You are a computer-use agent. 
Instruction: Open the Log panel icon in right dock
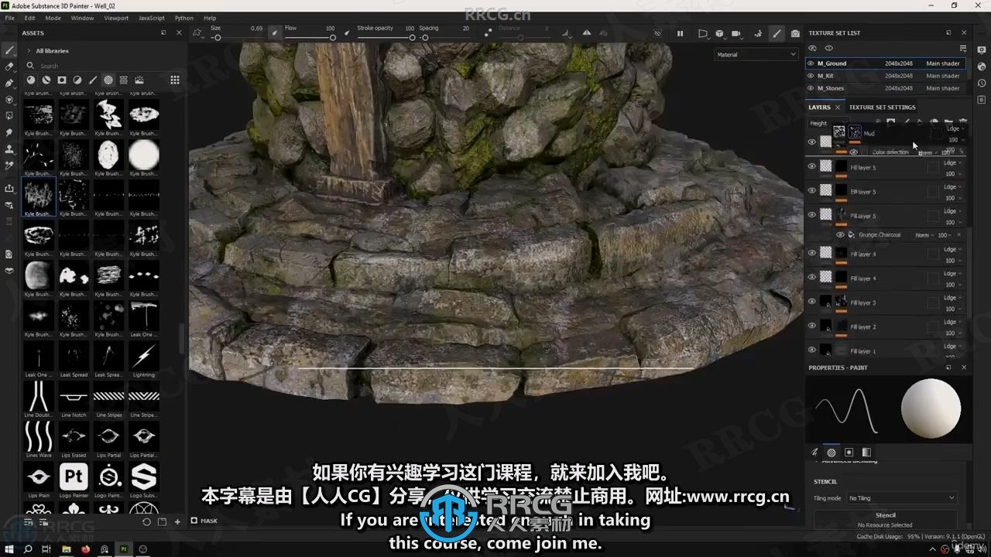(x=982, y=100)
